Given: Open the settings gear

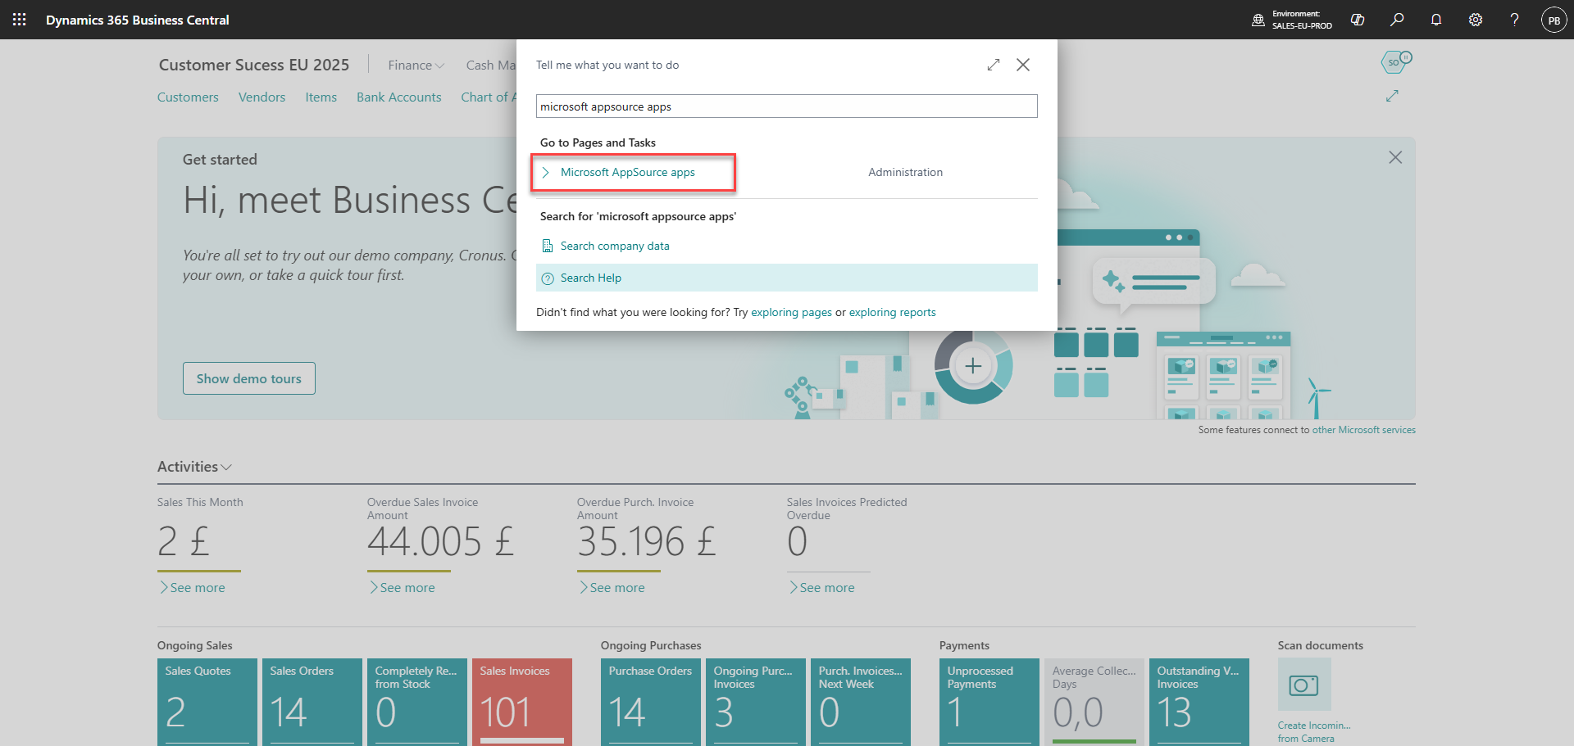Looking at the screenshot, I should coord(1476,20).
